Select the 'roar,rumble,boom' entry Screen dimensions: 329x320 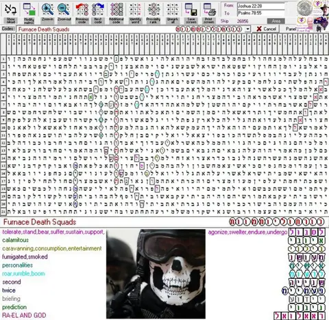(x=23, y=274)
